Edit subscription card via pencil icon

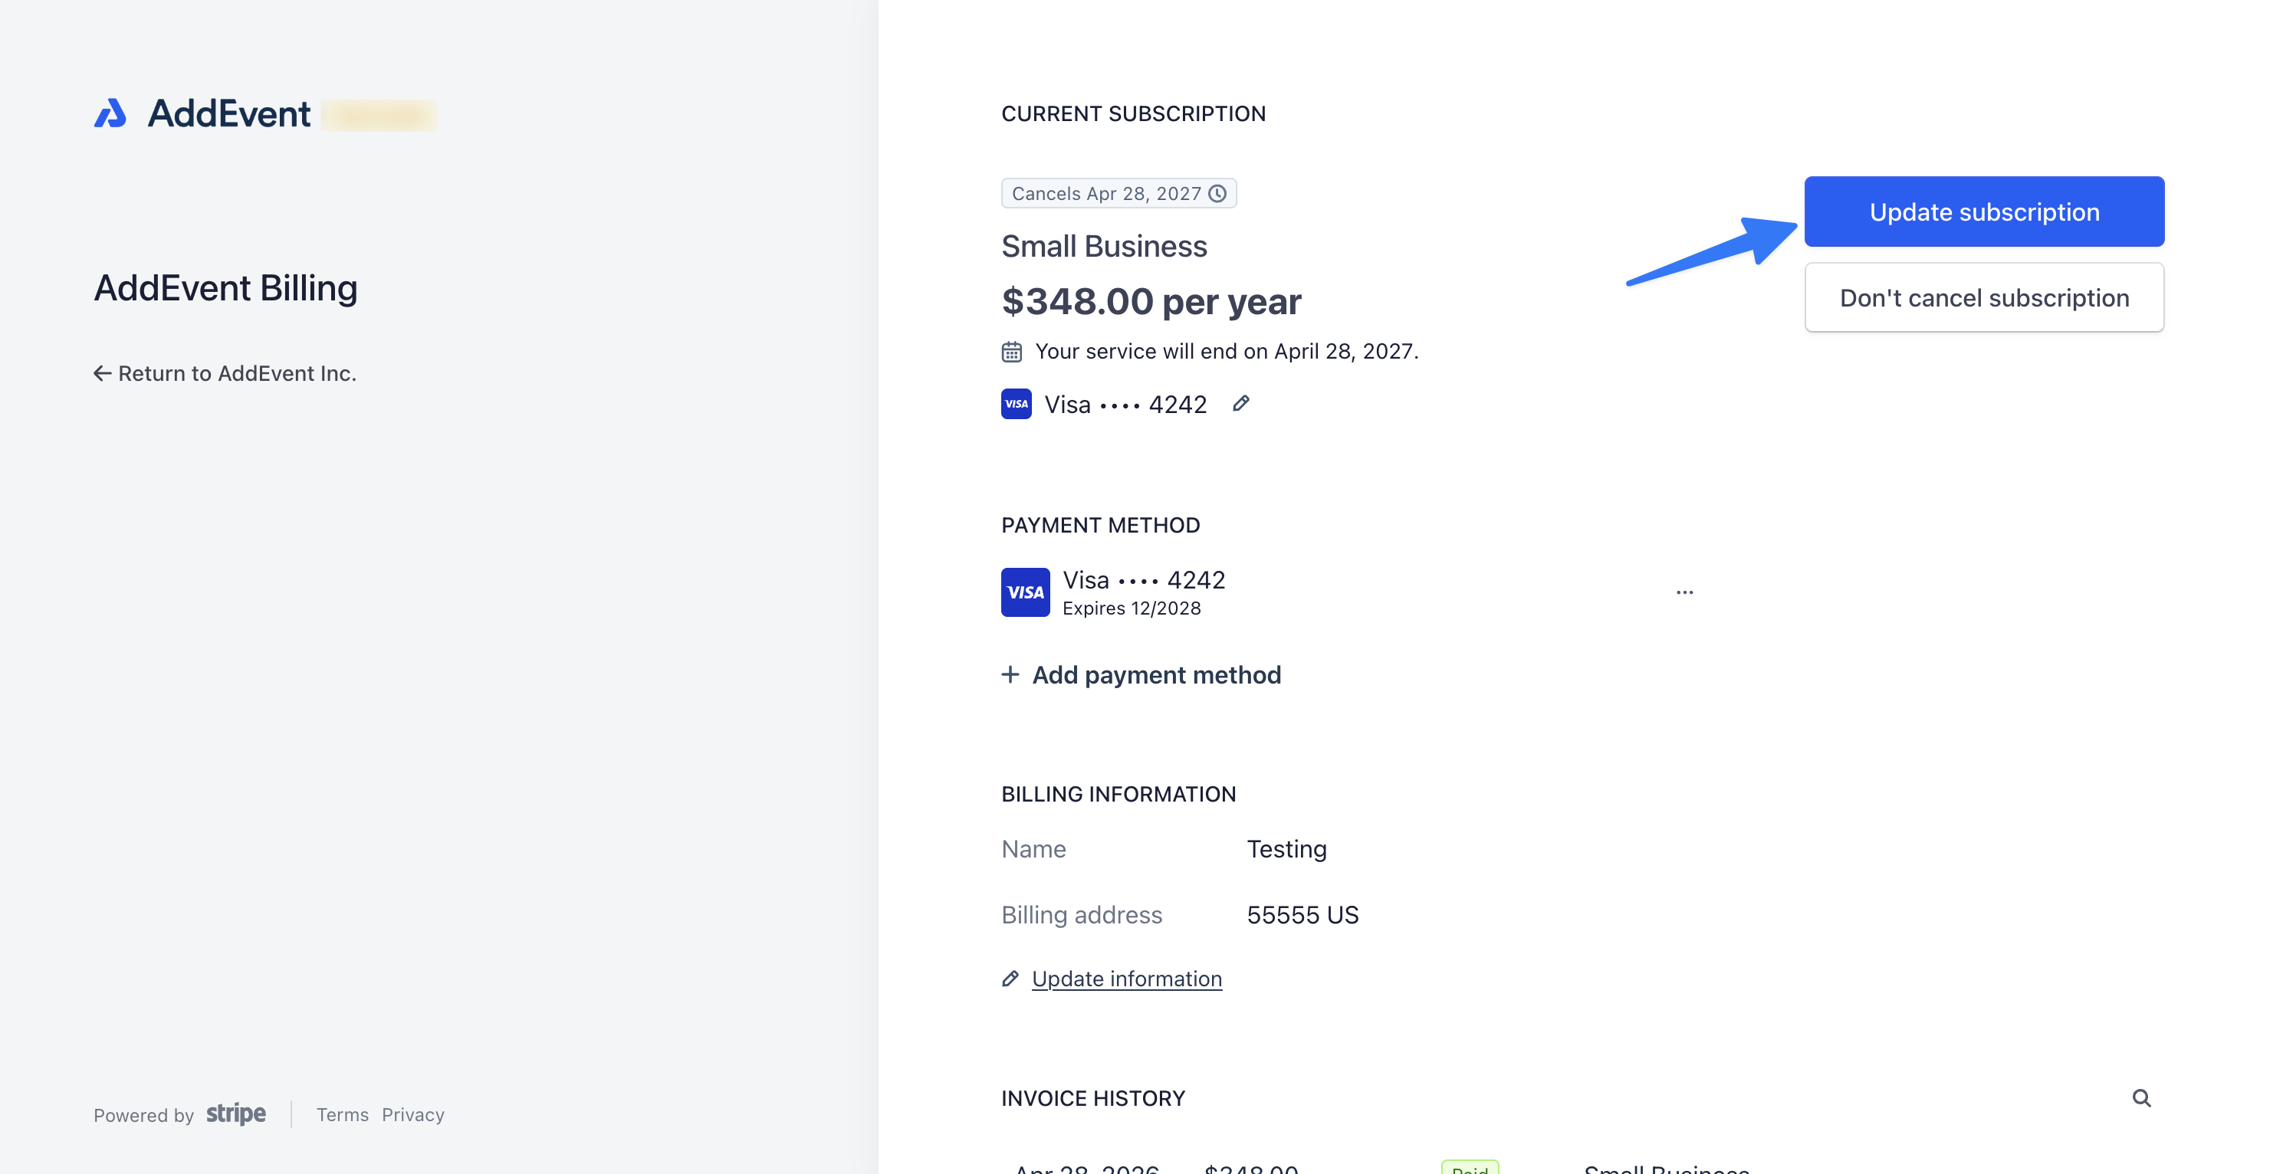pos(1240,403)
